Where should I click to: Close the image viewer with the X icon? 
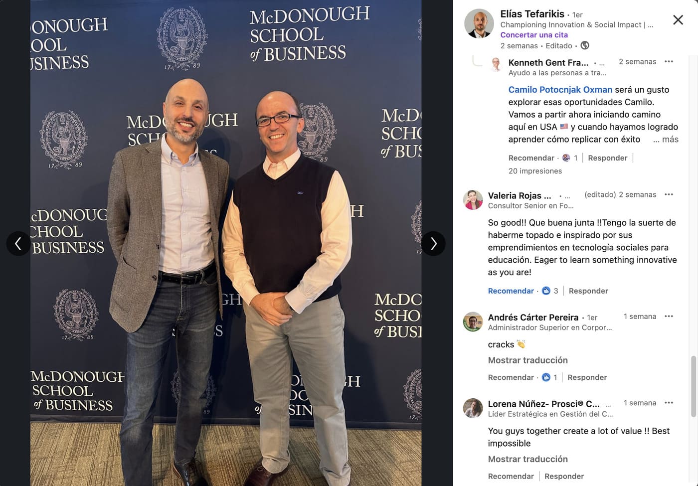click(x=678, y=20)
